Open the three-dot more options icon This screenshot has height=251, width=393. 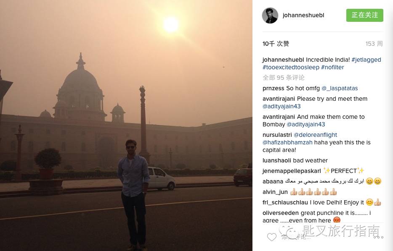point(378,237)
